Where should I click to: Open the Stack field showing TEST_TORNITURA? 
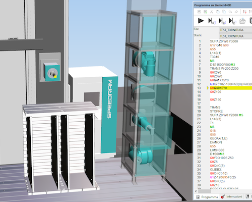pos(235,36)
